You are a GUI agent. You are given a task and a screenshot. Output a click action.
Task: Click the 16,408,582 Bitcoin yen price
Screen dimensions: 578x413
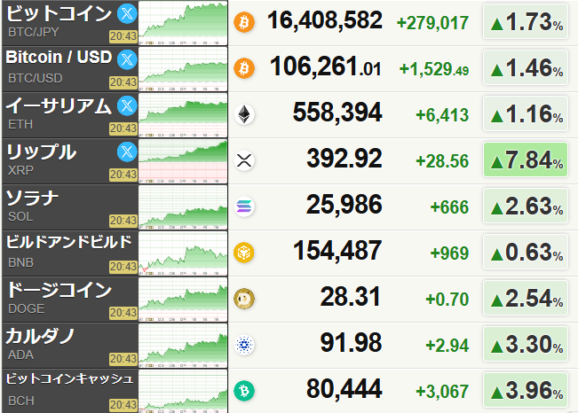[323, 21]
